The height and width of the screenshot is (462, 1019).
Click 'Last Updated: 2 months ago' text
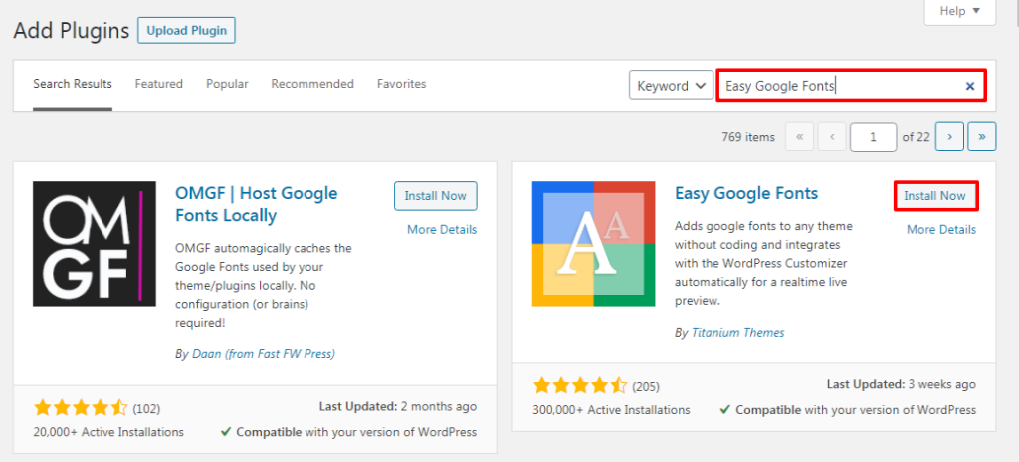[x=398, y=406]
